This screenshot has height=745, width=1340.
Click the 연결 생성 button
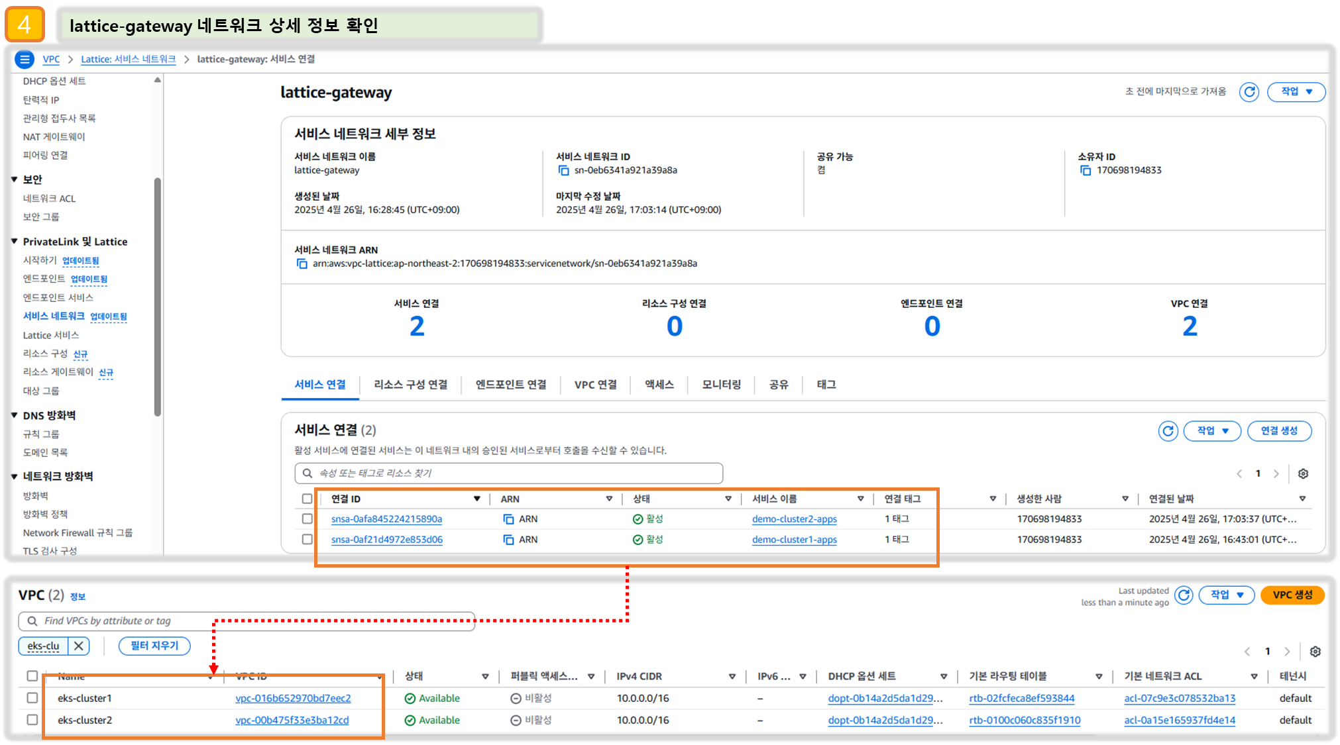tap(1278, 431)
